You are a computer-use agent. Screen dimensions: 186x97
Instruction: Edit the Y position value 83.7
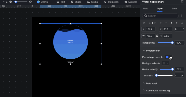click(167, 29)
